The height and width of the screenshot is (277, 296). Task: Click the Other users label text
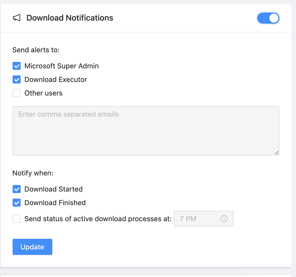[x=43, y=93]
